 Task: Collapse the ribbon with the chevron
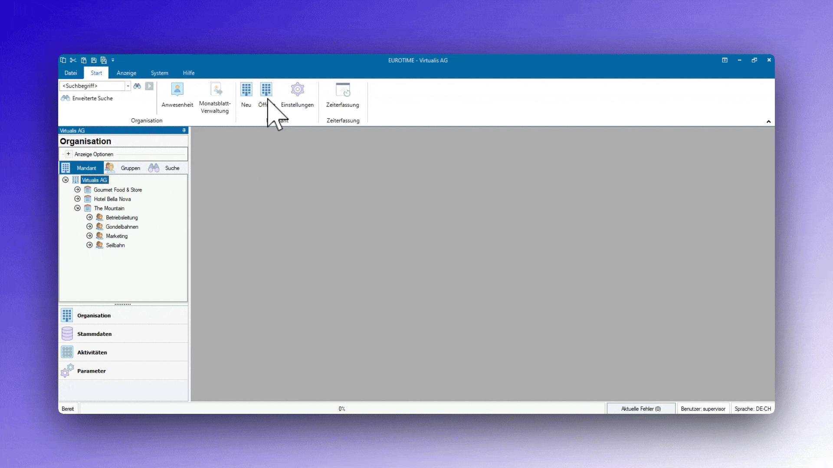pyautogui.click(x=768, y=122)
